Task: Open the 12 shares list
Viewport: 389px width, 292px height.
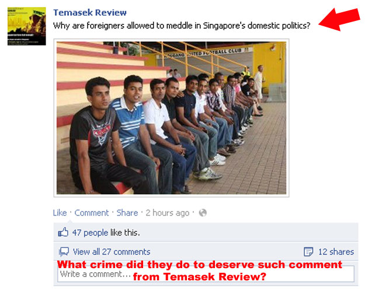Action: (336, 252)
